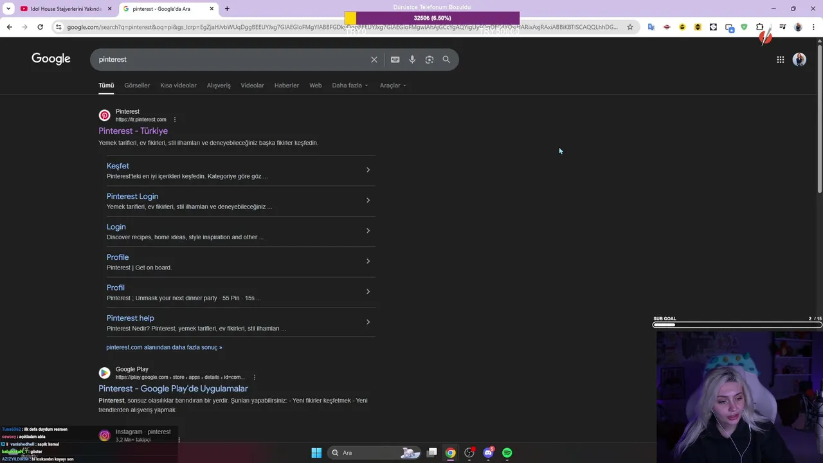The height and width of the screenshot is (463, 823).
Task: Click the chevron beside Profile
Action: (368, 261)
